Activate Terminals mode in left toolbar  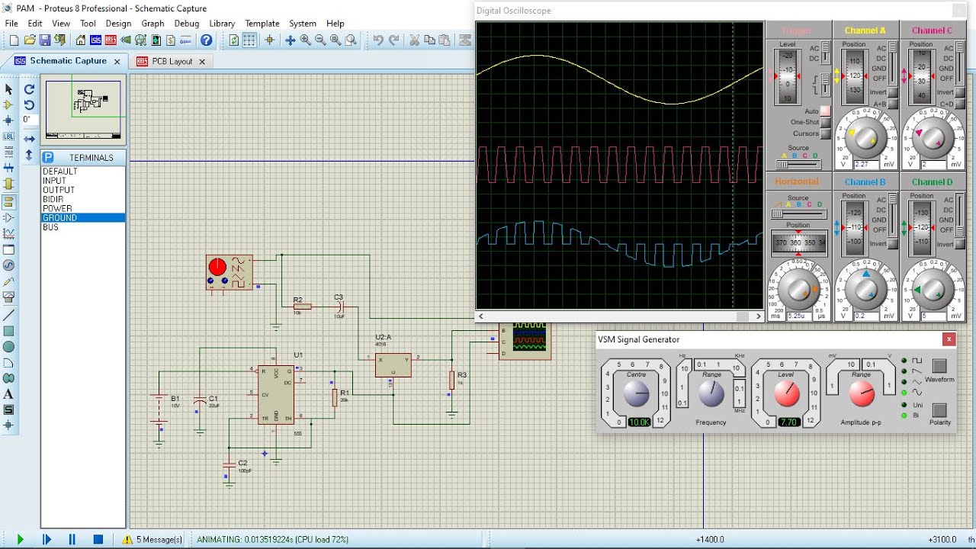click(x=8, y=202)
